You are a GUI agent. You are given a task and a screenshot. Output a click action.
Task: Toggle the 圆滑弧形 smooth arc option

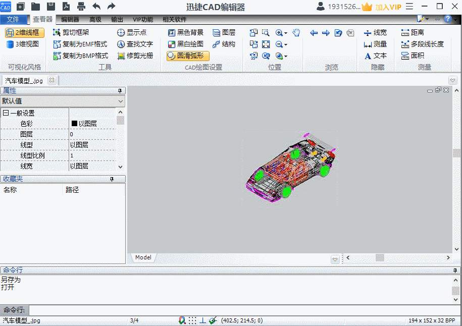pos(188,56)
